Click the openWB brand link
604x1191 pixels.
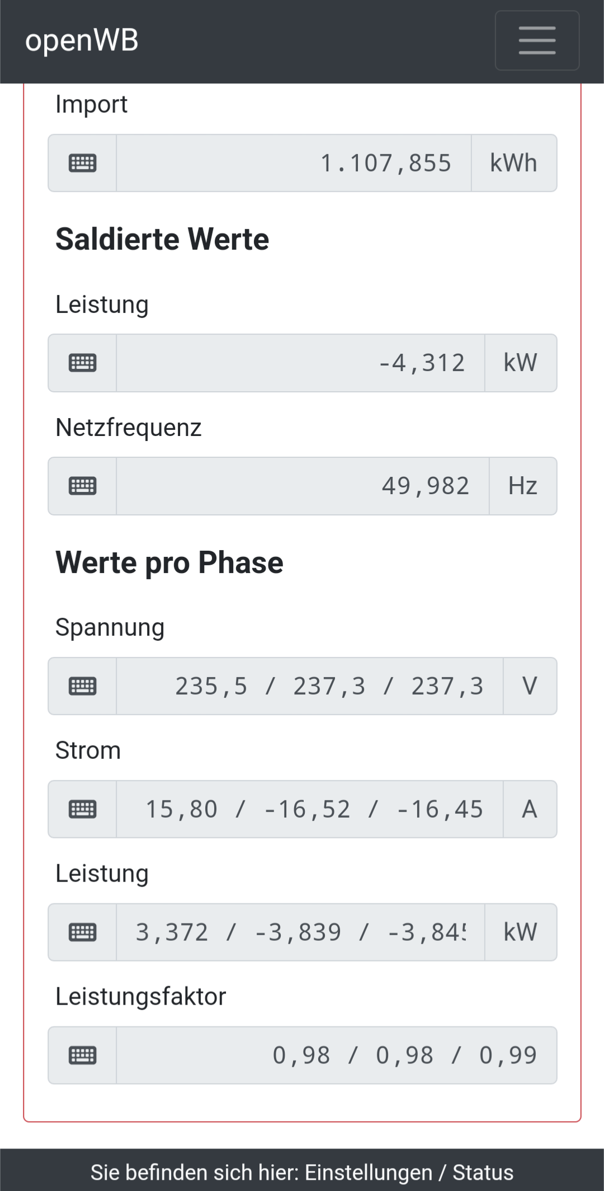tap(82, 40)
